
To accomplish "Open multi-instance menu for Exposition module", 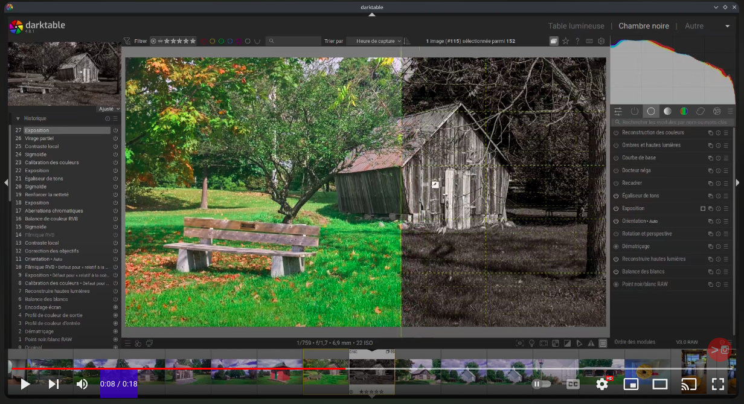I will point(711,208).
